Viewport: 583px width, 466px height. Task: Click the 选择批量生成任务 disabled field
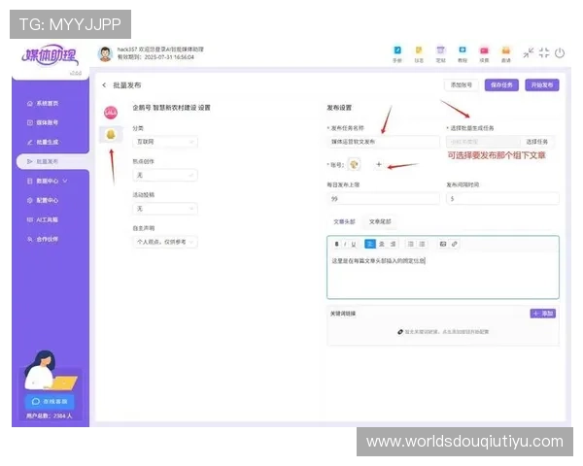click(x=483, y=142)
